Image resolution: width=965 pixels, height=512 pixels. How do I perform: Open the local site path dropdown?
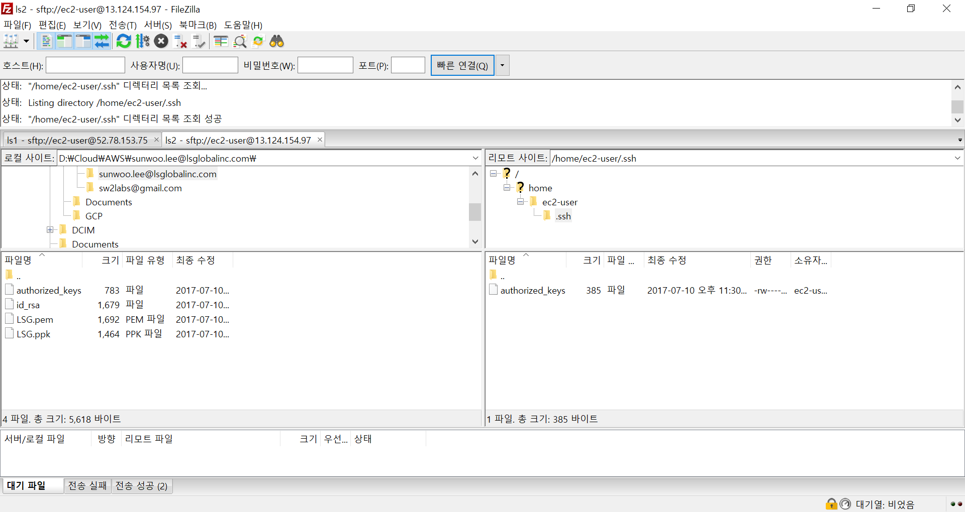pos(475,158)
